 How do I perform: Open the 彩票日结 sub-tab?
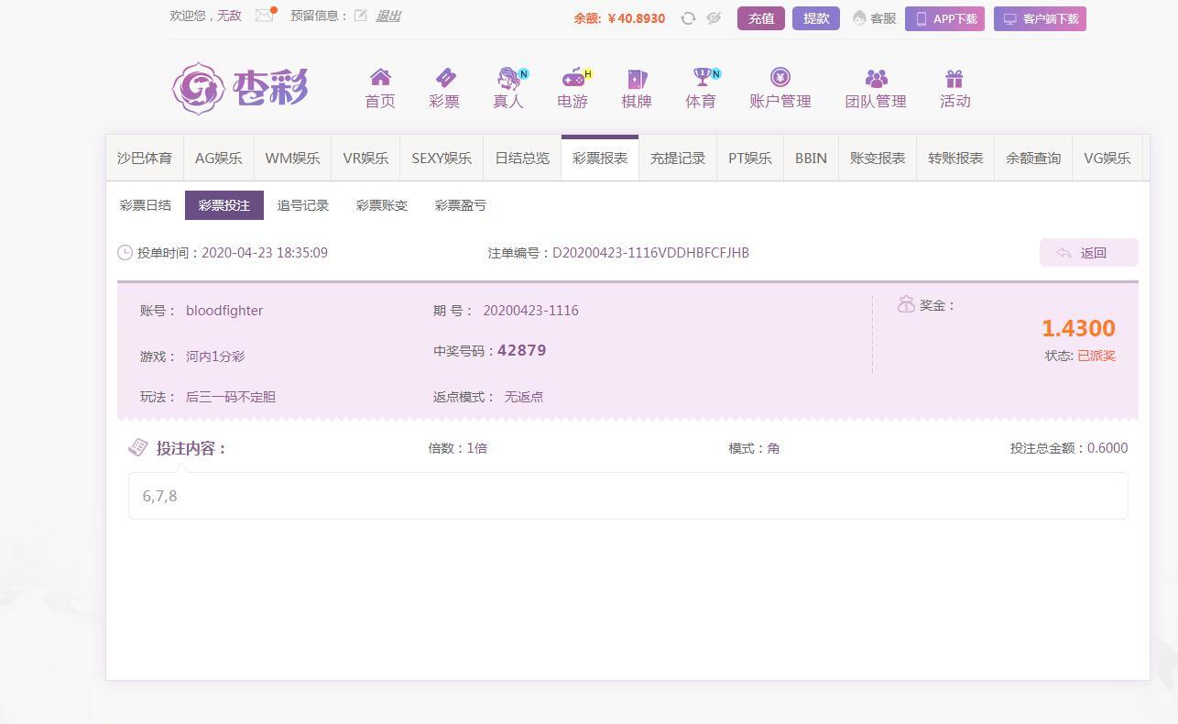pos(146,205)
